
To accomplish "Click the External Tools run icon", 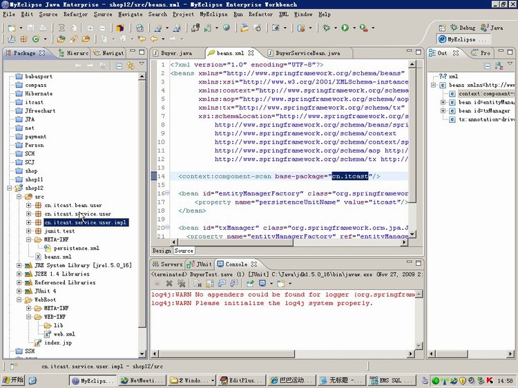I will 364,28.
